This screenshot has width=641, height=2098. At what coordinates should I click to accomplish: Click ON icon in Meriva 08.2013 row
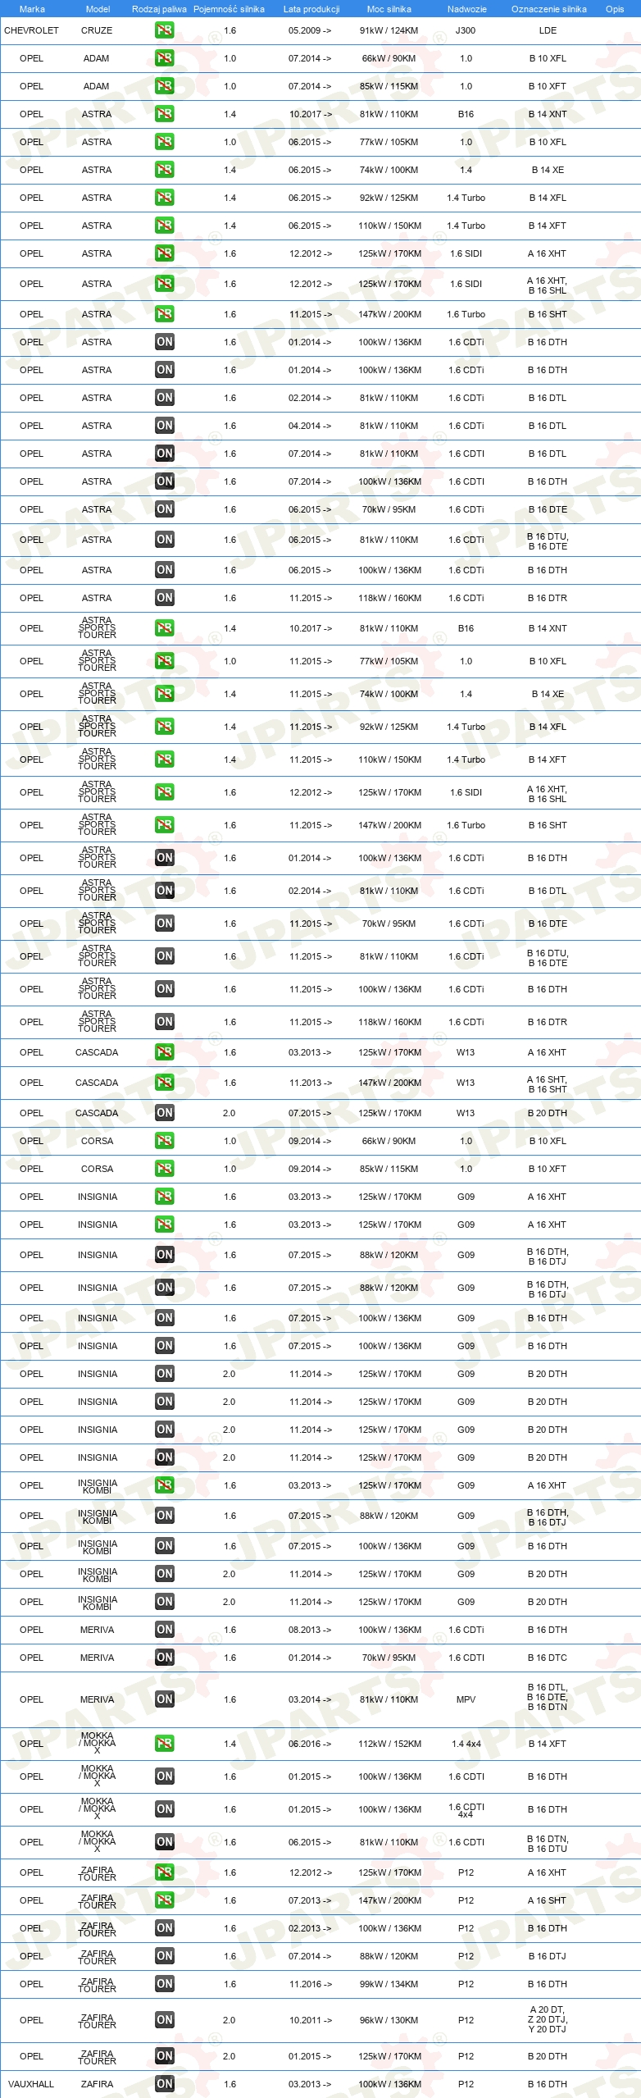click(164, 1630)
